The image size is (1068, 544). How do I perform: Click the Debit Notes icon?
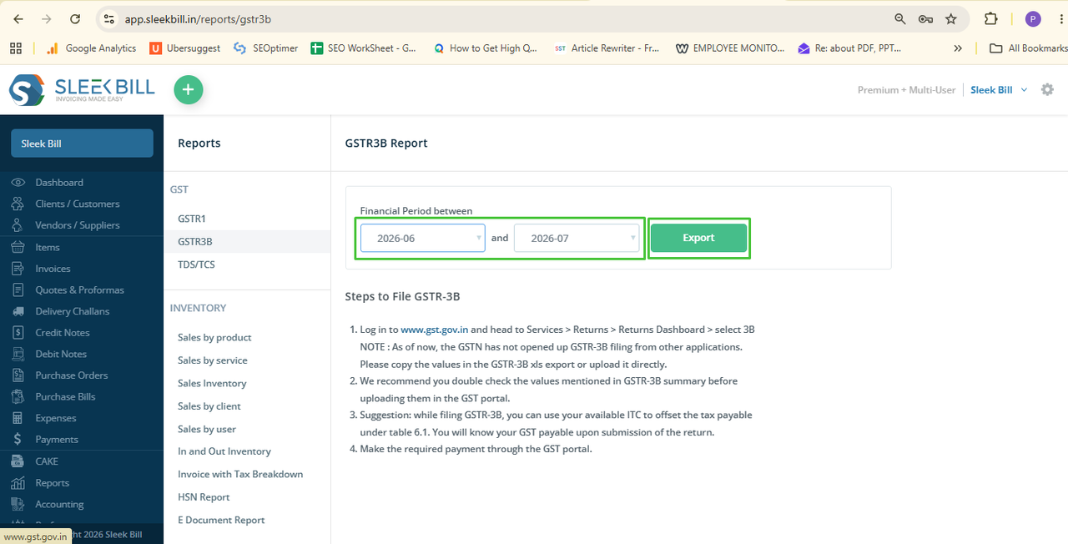[x=18, y=354]
